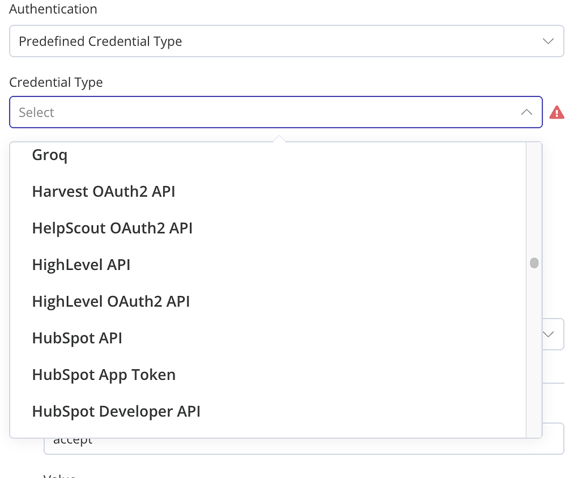
Task: Click the Select placeholder text
Action: pyautogui.click(x=36, y=112)
